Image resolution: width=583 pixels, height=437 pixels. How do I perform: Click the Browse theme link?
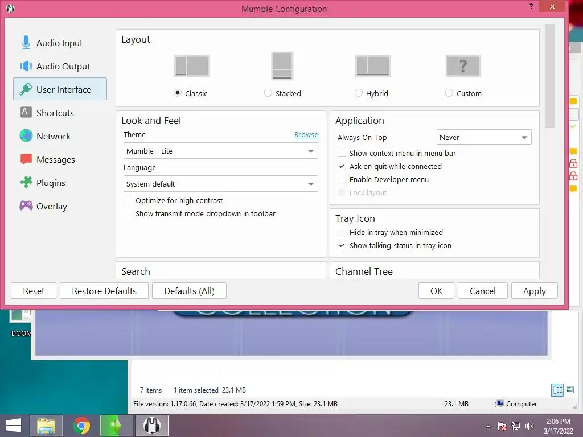tap(306, 134)
